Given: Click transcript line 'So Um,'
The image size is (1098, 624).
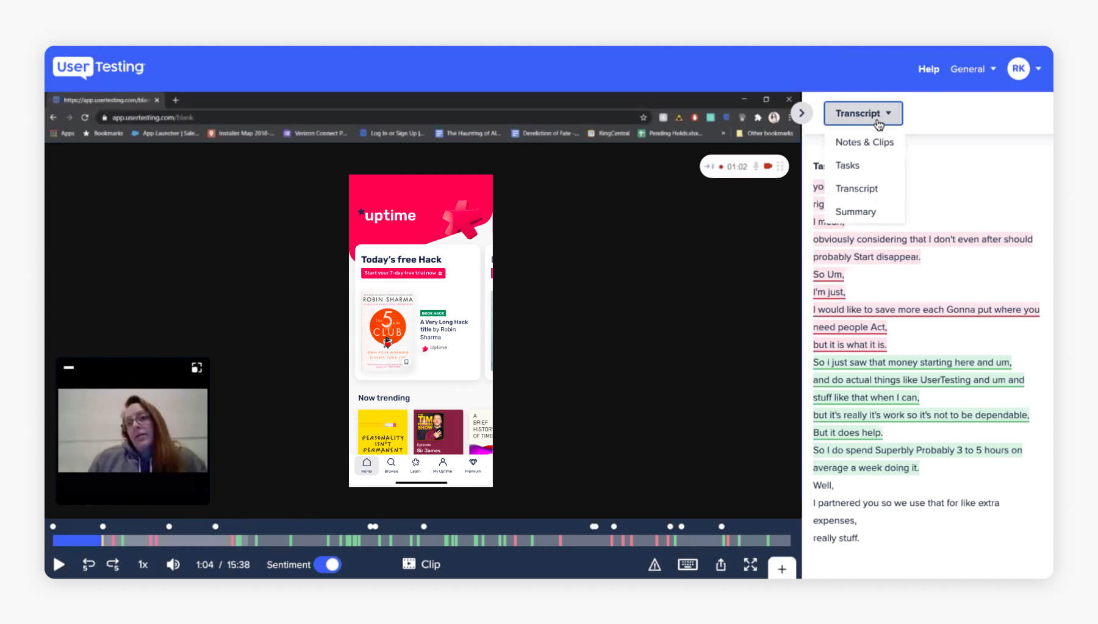Looking at the screenshot, I should point(828,274).
